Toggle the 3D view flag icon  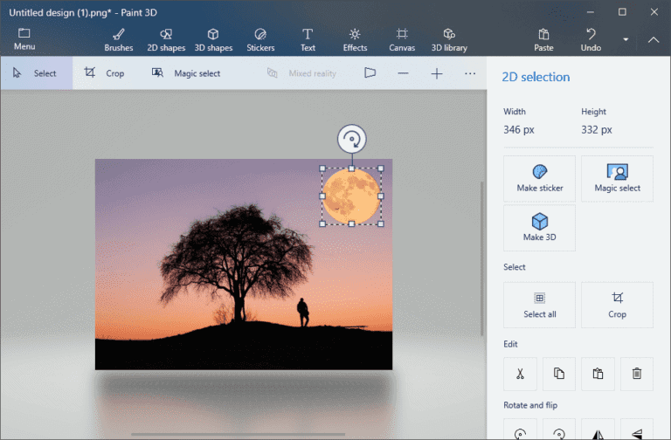click(x=370, y=73)
